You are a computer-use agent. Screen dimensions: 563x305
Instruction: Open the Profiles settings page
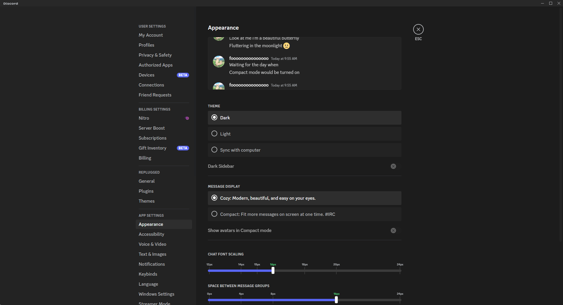164,45
